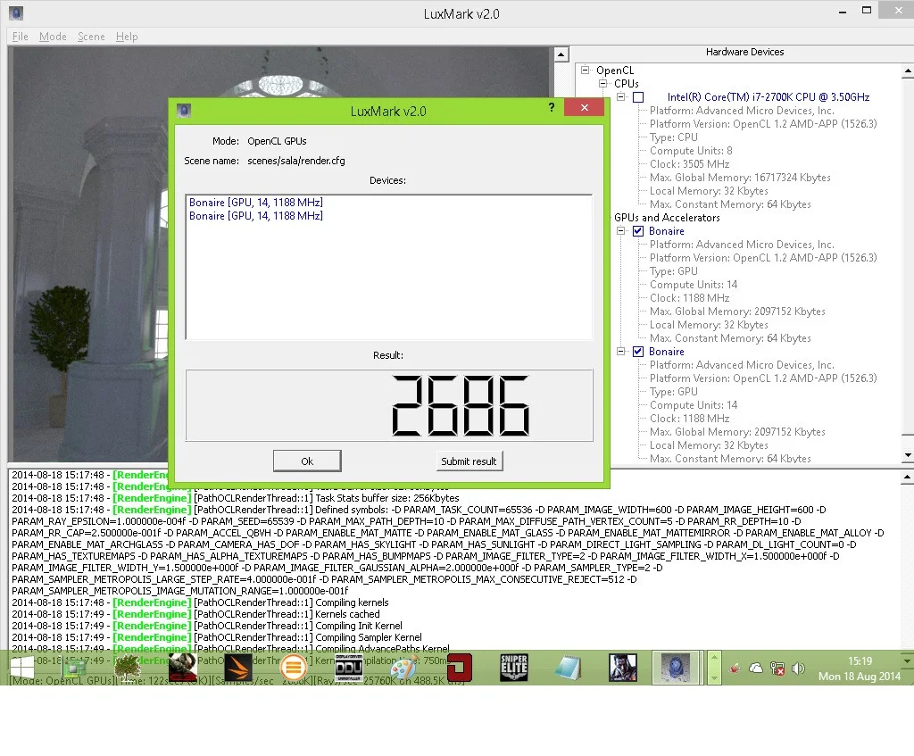
Task: Click the Hardware Devices scroll-down arrow
Action: pyautogui.click(x=908, y=455)
